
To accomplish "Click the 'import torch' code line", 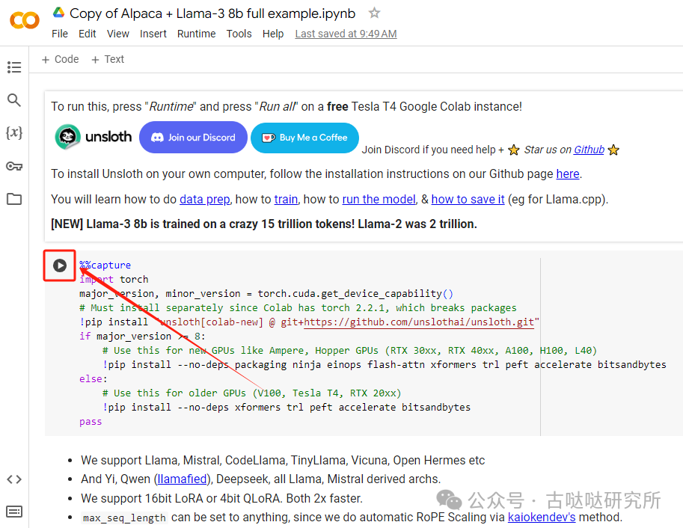I will (x=114, y=279).
